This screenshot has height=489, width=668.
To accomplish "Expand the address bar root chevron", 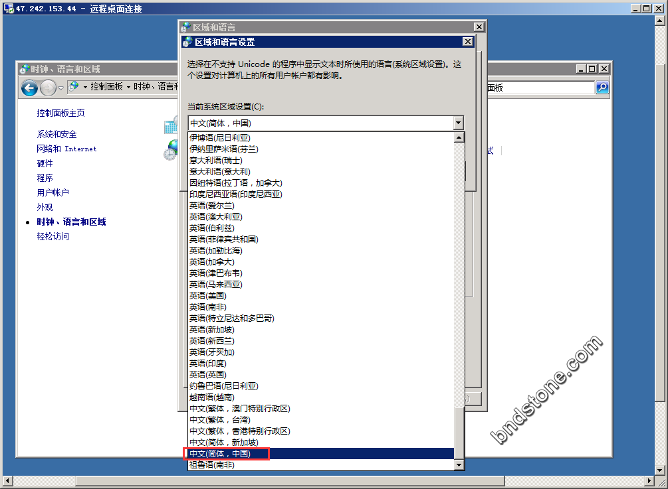I will (85, 87).
